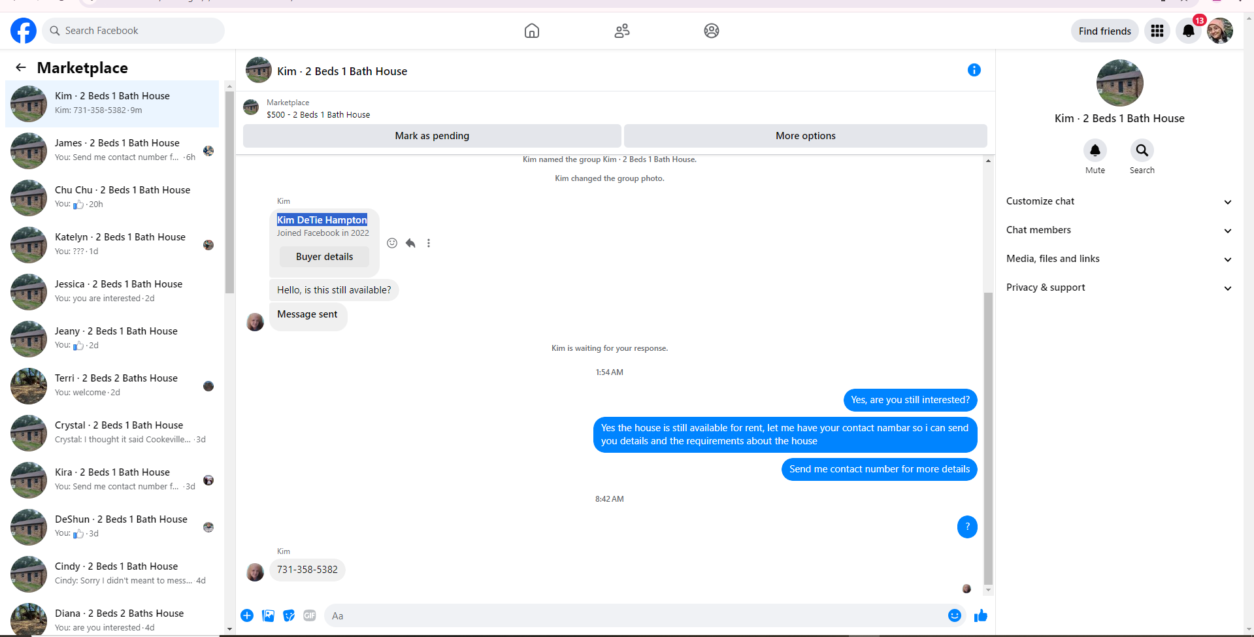Open Kira conversation

coord(112,479)
